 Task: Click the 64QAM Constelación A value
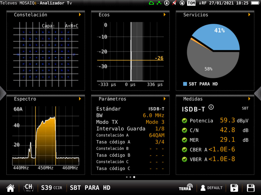coord(157,135)
